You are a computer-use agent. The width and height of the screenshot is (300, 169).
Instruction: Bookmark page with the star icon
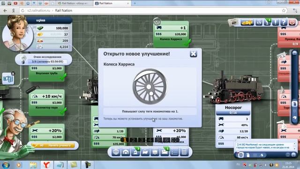[284, 10]
